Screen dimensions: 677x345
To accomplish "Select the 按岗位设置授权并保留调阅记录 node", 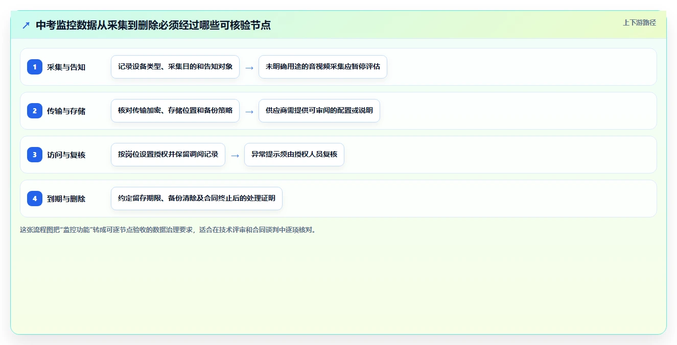I will [168, 155].
